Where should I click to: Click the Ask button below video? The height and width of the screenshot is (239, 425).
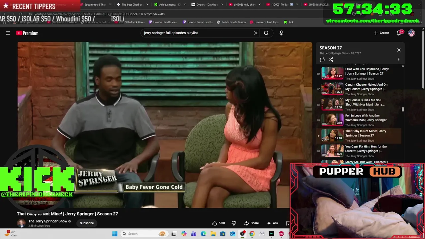[273, 223]
